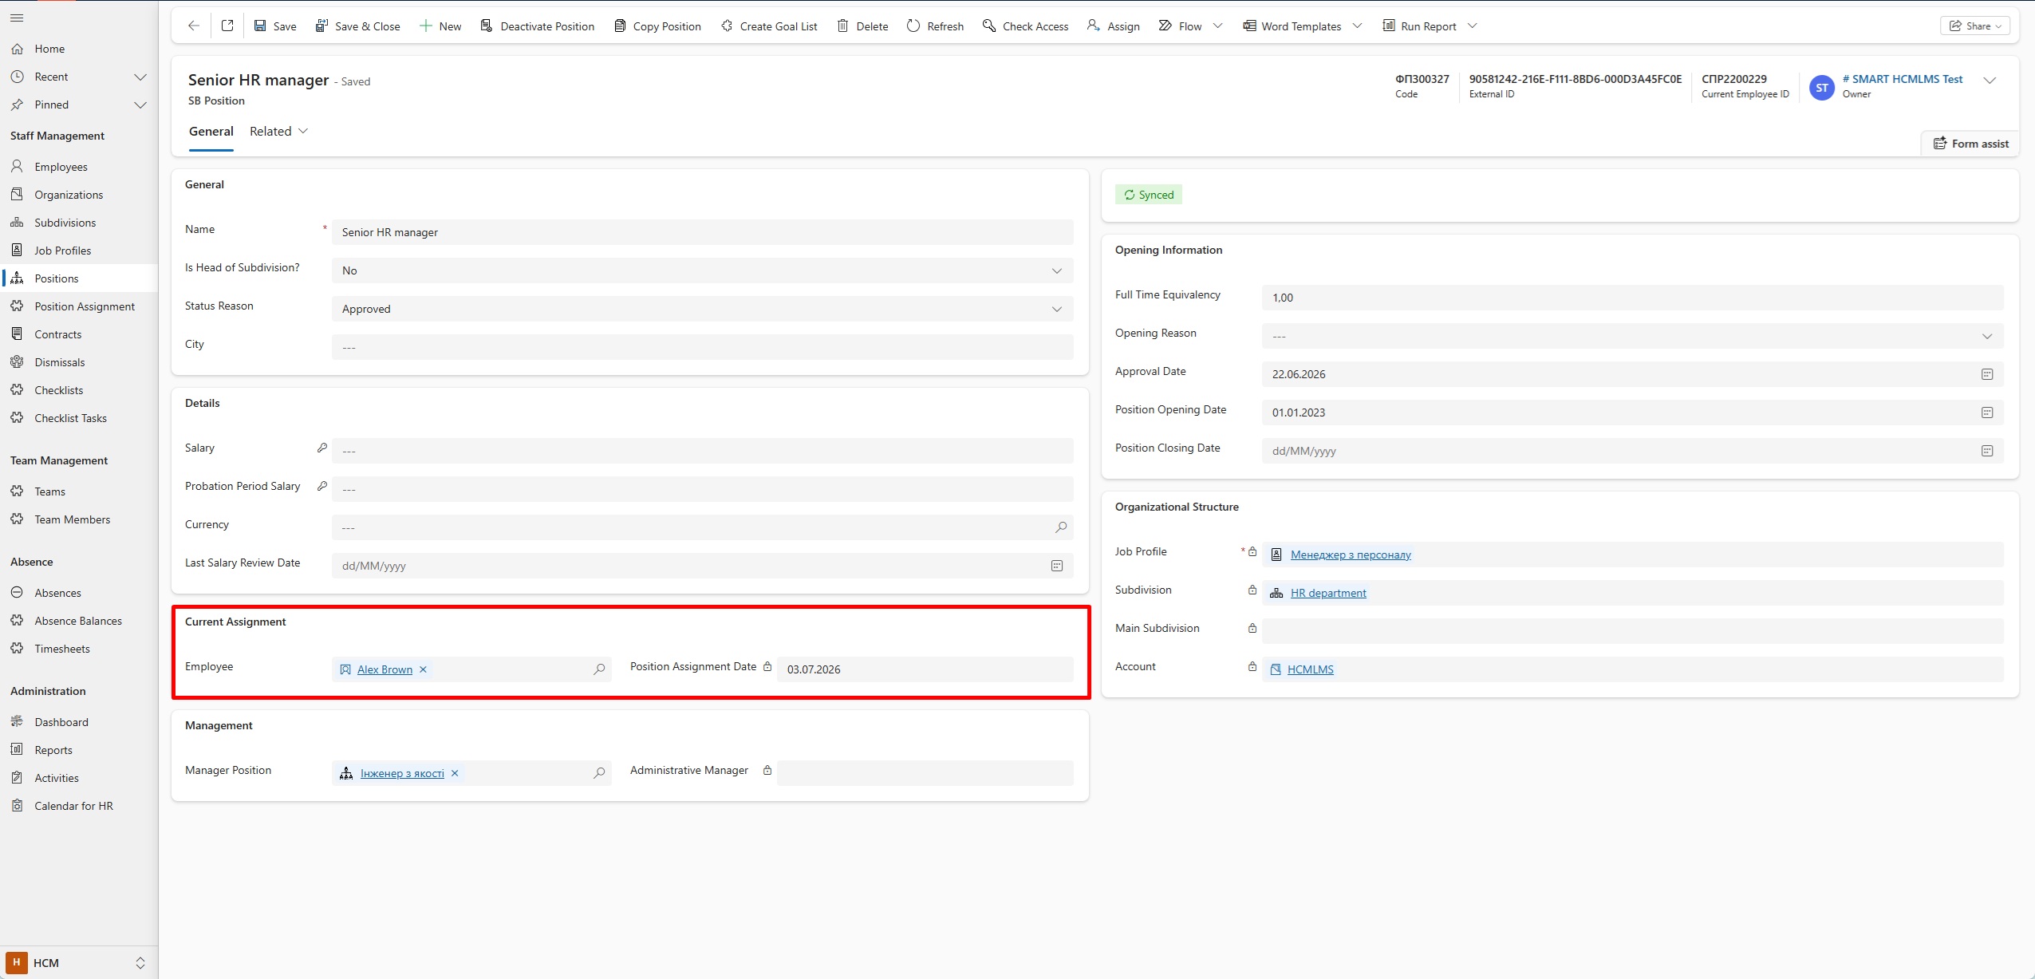The image size is (2035, 979).
Task: Click the back arrow icon in toolbar
Action: tap(193, 26)
